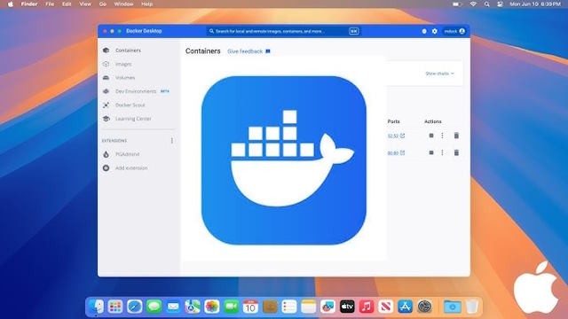Expand the Show charts dropdown
The width and height of the screenshot is (568, 319).
(x=439, y=74)
